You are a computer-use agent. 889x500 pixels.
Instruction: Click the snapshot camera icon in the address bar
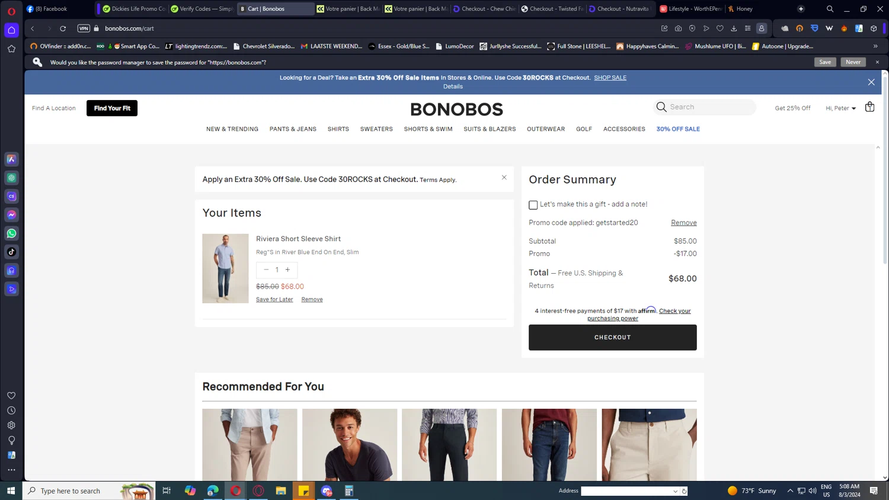[x=678, y=28]
